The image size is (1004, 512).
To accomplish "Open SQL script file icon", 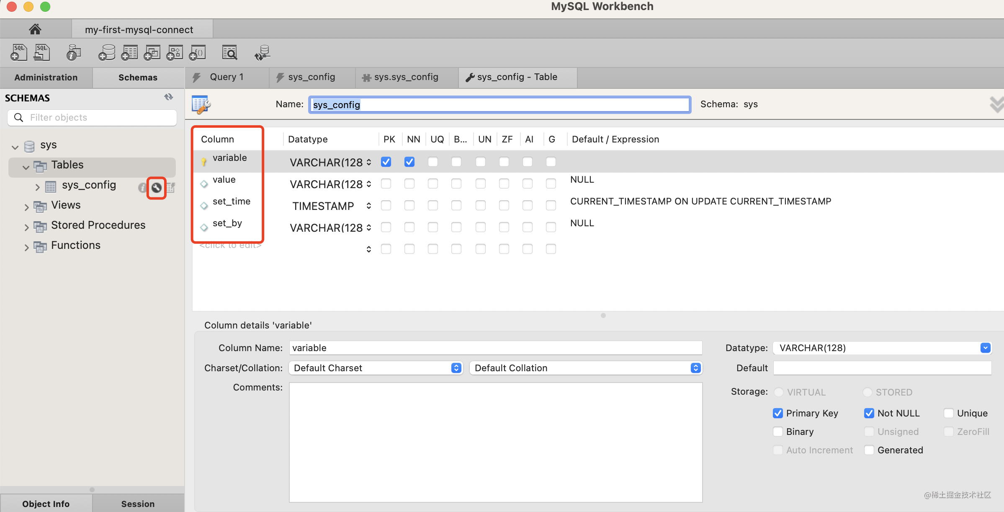I will tap(42, 52).
